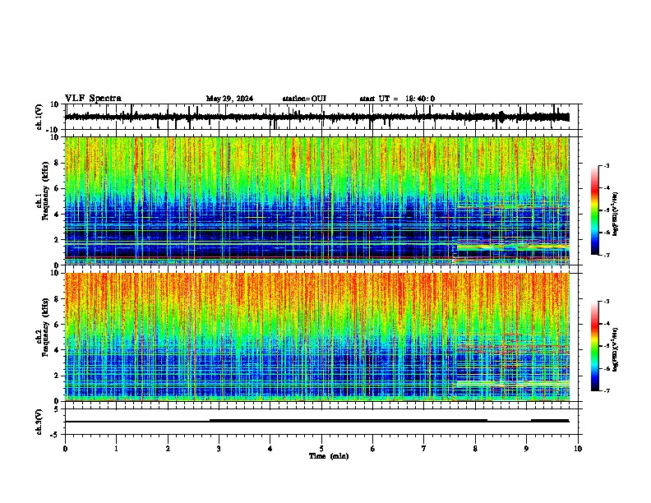Click the ch.3 black signal line
The width and height of the screenshot is (651, 503).
coord(316,421)
